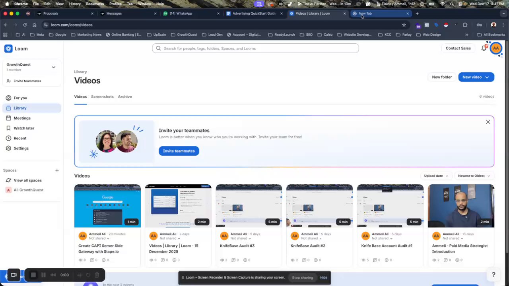Hide the screen sharing notification bar
509x286 pixels.
pyautogui.click(x=324, y=278)
